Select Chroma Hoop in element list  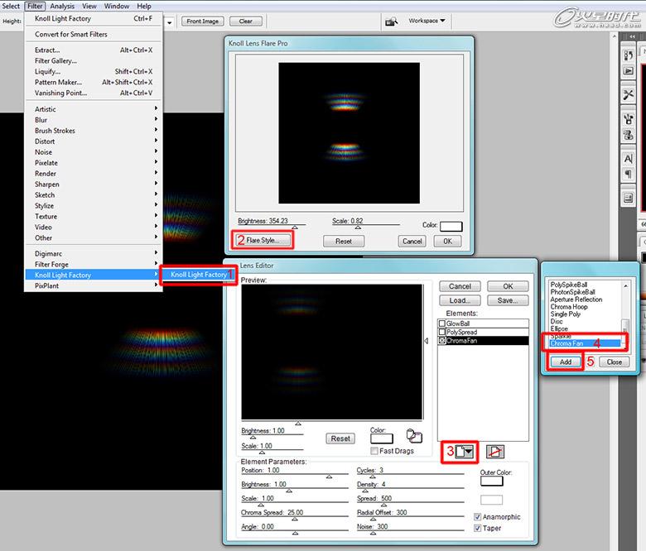(x=568, y=307)
